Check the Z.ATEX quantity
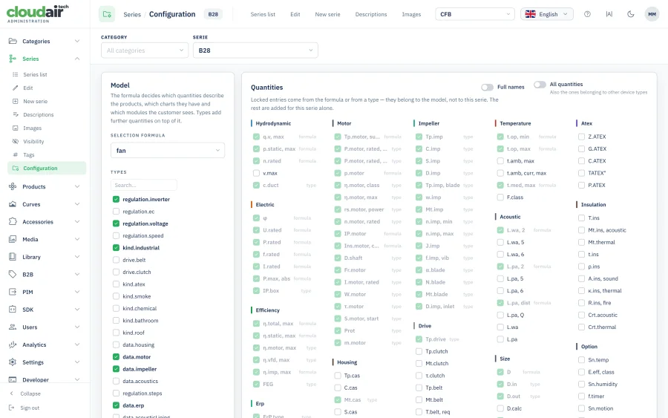 click(581, 137)
